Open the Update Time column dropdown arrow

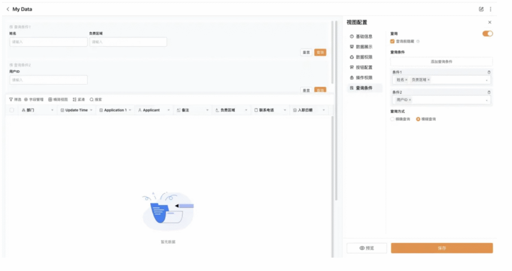point(91,110)
